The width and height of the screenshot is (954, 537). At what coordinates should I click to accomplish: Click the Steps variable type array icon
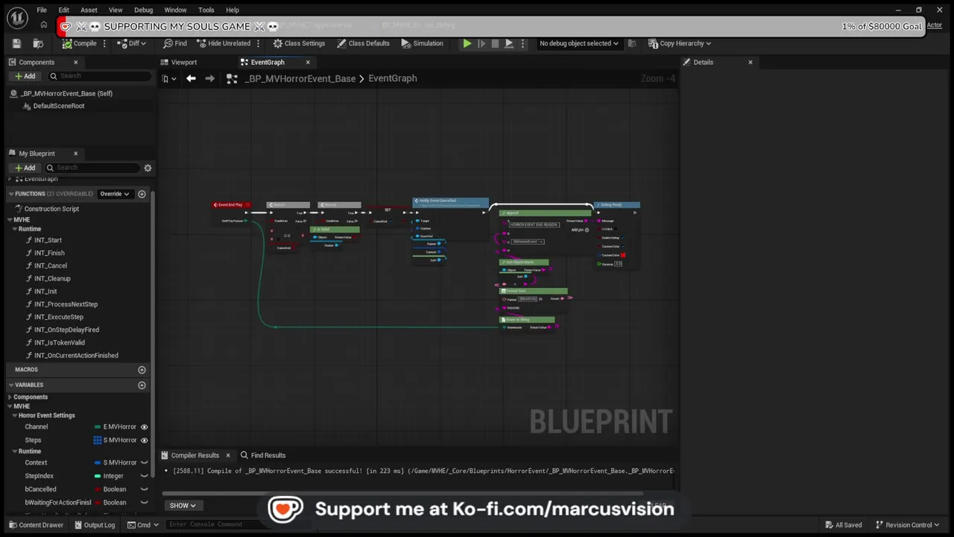[98, 440]
